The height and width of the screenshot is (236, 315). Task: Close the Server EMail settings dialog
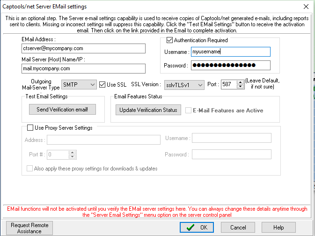tap(306, 7)
